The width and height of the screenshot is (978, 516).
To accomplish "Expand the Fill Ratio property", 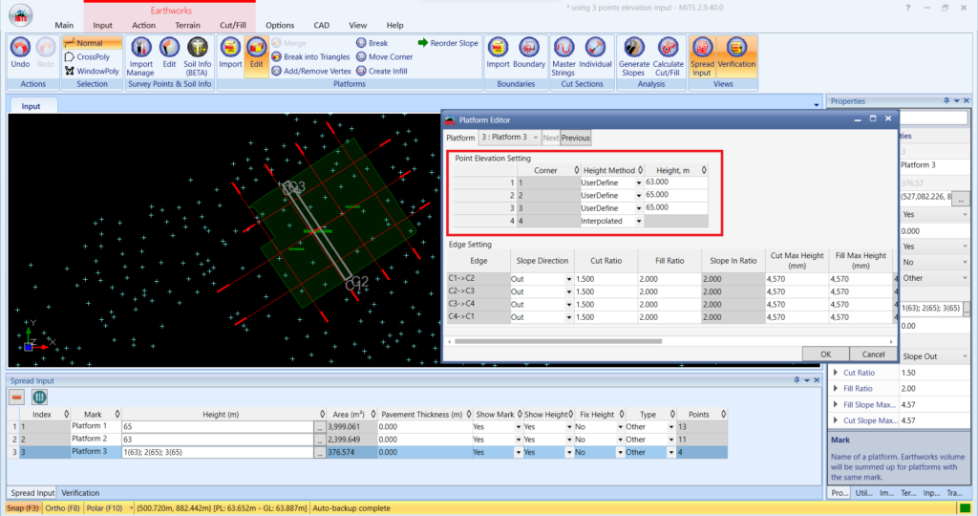I will pos(836,388).
